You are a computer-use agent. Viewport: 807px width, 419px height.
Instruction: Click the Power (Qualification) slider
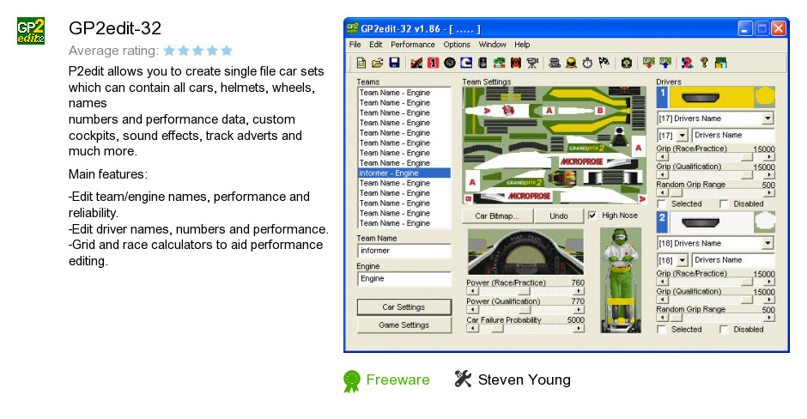point(525,310)
